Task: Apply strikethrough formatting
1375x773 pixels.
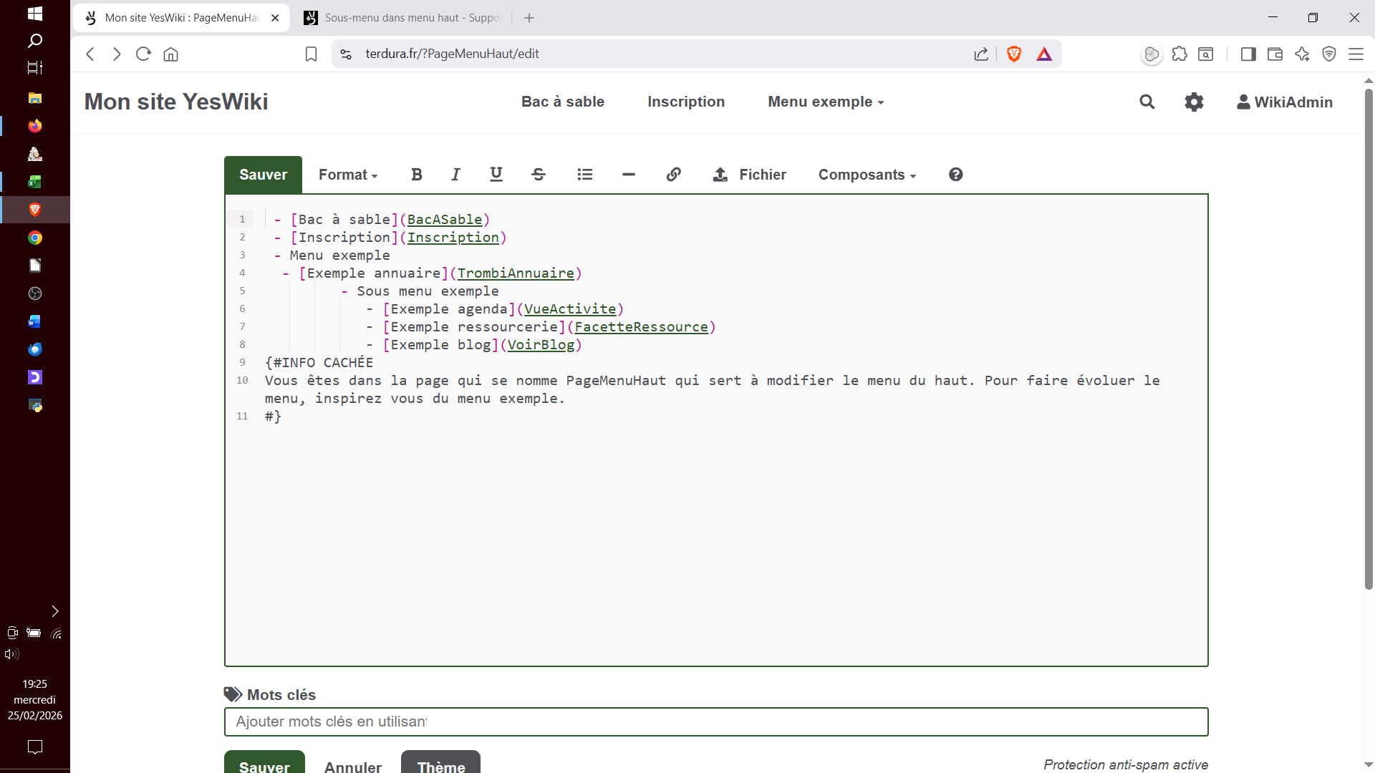Action: 539,175
